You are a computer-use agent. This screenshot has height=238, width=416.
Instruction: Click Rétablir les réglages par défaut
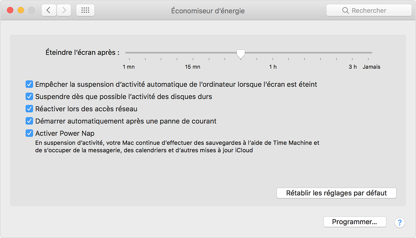[336, 193]
